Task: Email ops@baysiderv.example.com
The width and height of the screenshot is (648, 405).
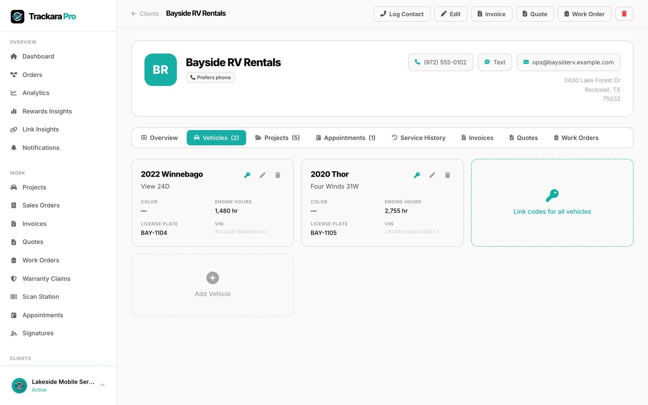Action: click(569, 62)
